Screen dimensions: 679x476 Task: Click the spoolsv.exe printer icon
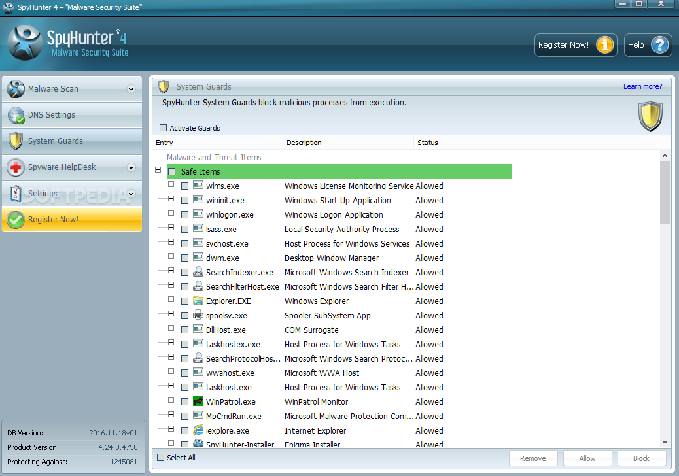click(x=198, y=315)
